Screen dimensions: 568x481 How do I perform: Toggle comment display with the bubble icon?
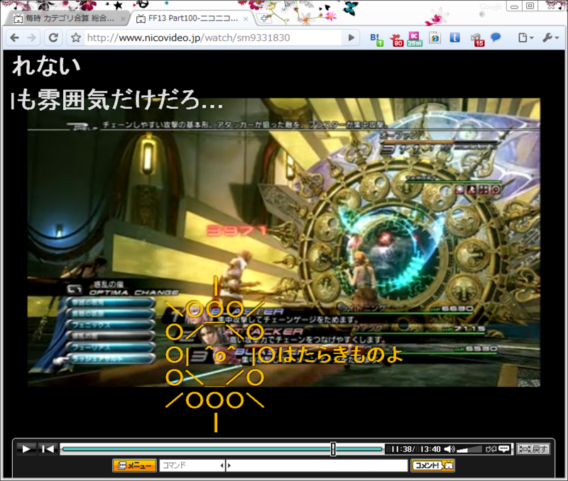click(x=504, y=449)
